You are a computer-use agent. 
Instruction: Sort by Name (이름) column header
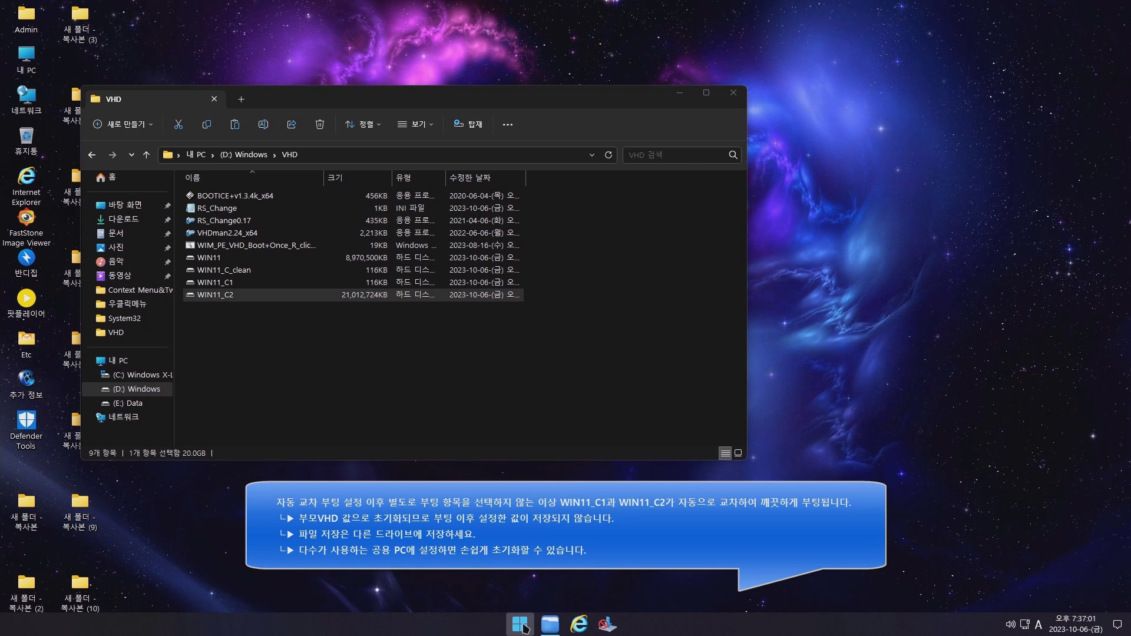click(x=253, y=178)
